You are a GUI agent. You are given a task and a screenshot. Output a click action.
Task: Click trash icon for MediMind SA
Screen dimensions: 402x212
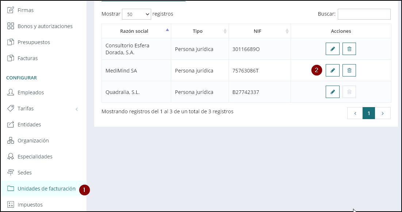349,70
